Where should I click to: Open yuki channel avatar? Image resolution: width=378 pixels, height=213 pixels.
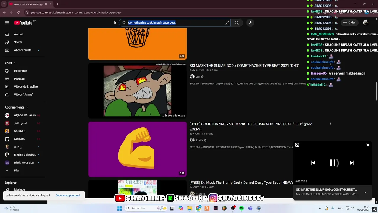pyautogui.click(x=192, y=77)
